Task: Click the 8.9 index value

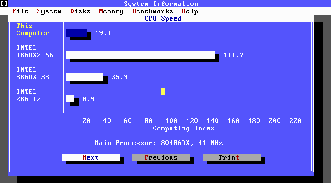Action: (88, 99)
